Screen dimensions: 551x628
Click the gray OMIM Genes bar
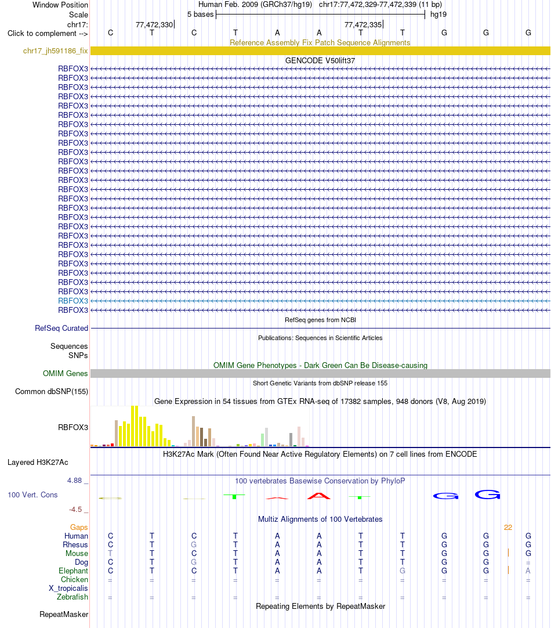point(320,373)
